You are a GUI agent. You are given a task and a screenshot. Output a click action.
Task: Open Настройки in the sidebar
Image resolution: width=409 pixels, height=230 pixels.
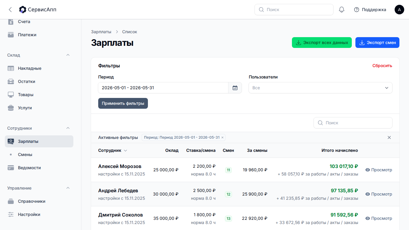click(x=39, y=214)
